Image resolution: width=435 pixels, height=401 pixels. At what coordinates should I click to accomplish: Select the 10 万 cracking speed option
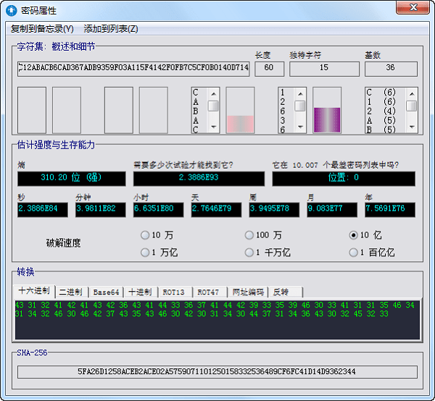coord(145,235)
